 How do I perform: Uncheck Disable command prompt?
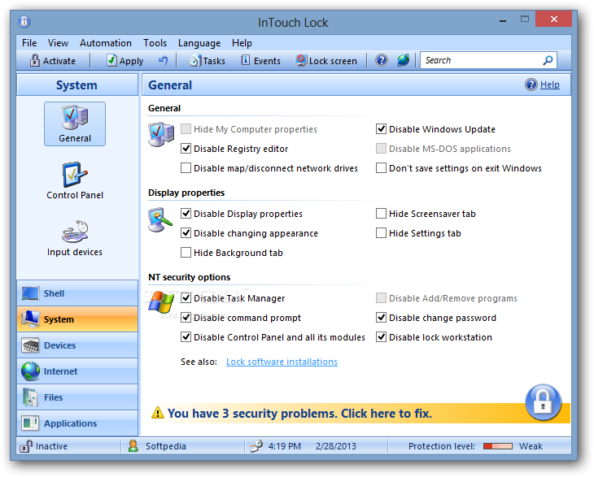186,318
